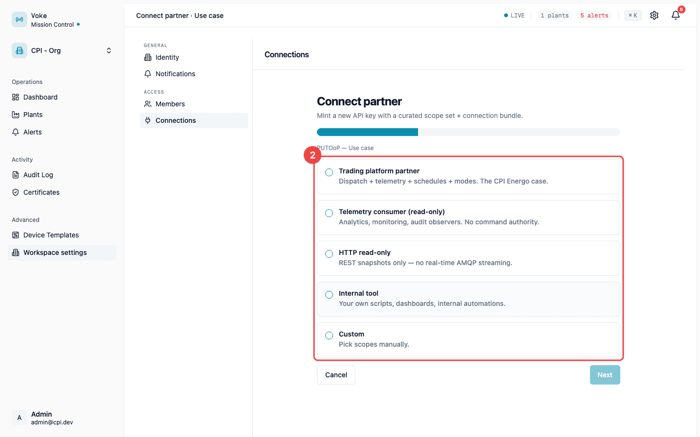
Task: Click the wizard progress bar
Action: 469,132
